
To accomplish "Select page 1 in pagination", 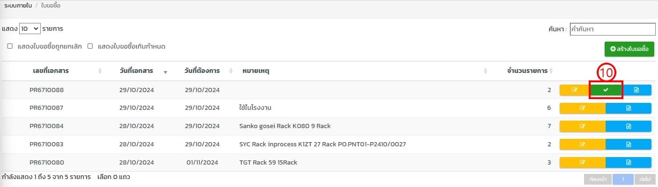I will [x=623, y=179].
